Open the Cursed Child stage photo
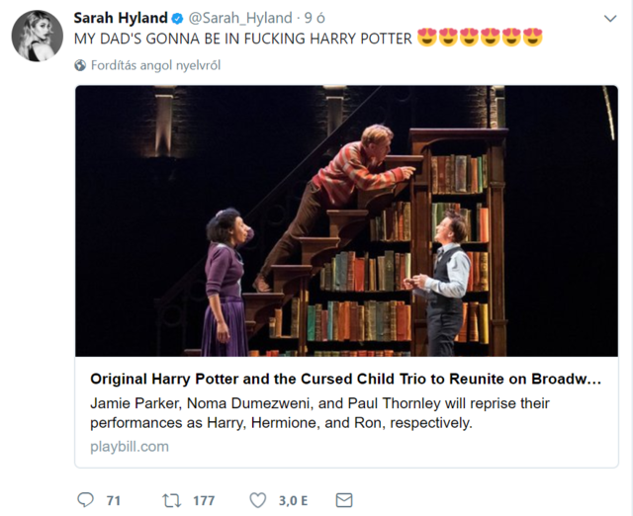 pyautogui.click(x=346, y=220)
